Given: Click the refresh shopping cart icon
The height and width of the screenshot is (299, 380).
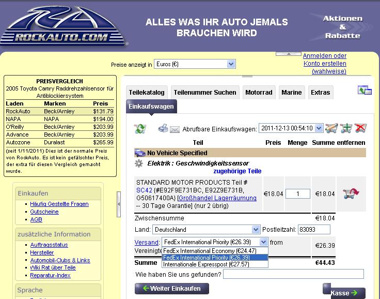Looking at the screenshot, I should pos(139,128).
